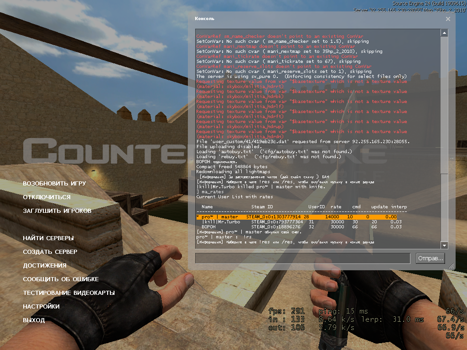The width and height of the screenshot is (467, 350).
Task: Click the 'mani_reserve_slots set to 1' line
Action: coord(284,72)
